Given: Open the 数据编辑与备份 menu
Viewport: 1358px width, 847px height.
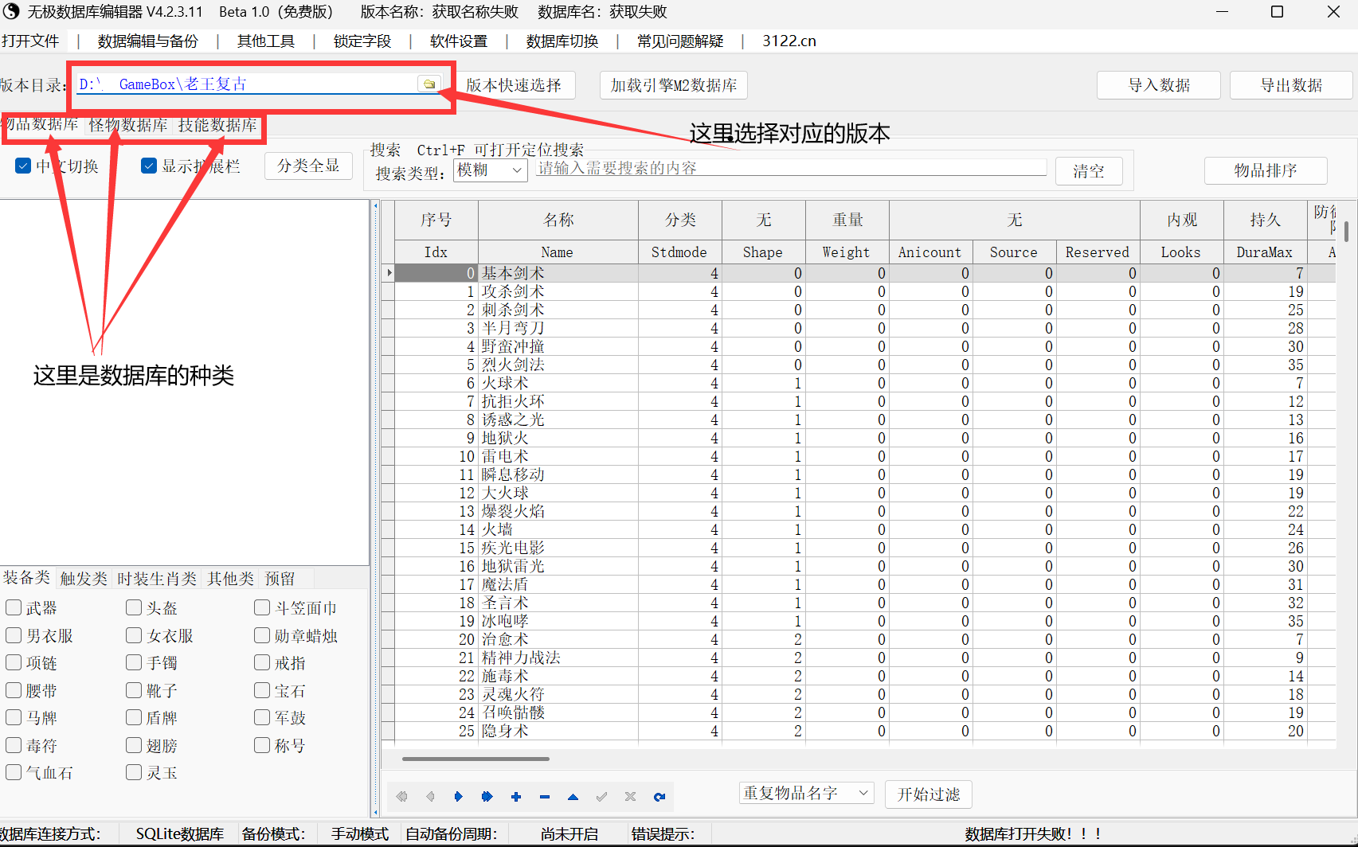Looking at the screenshot, I should click(x=148, y=41).
